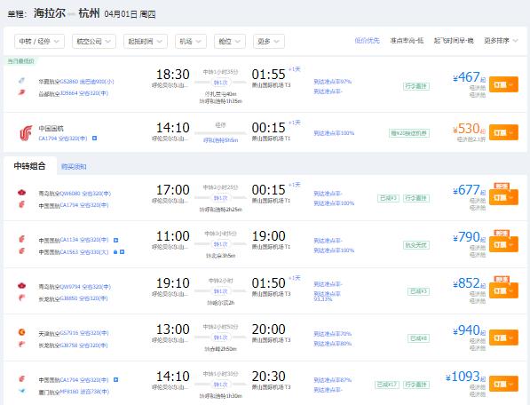Click 厦门航空 logo on 14:10 transfer flight

(x=21, y=391)
